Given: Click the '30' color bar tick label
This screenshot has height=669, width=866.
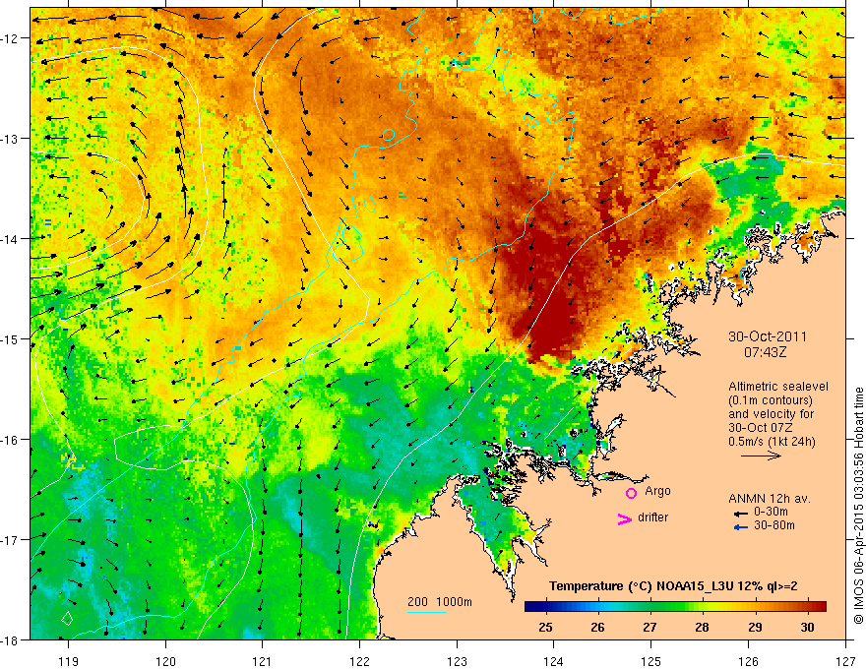Looking at the screenshot, I should click(x=807, y=627).
